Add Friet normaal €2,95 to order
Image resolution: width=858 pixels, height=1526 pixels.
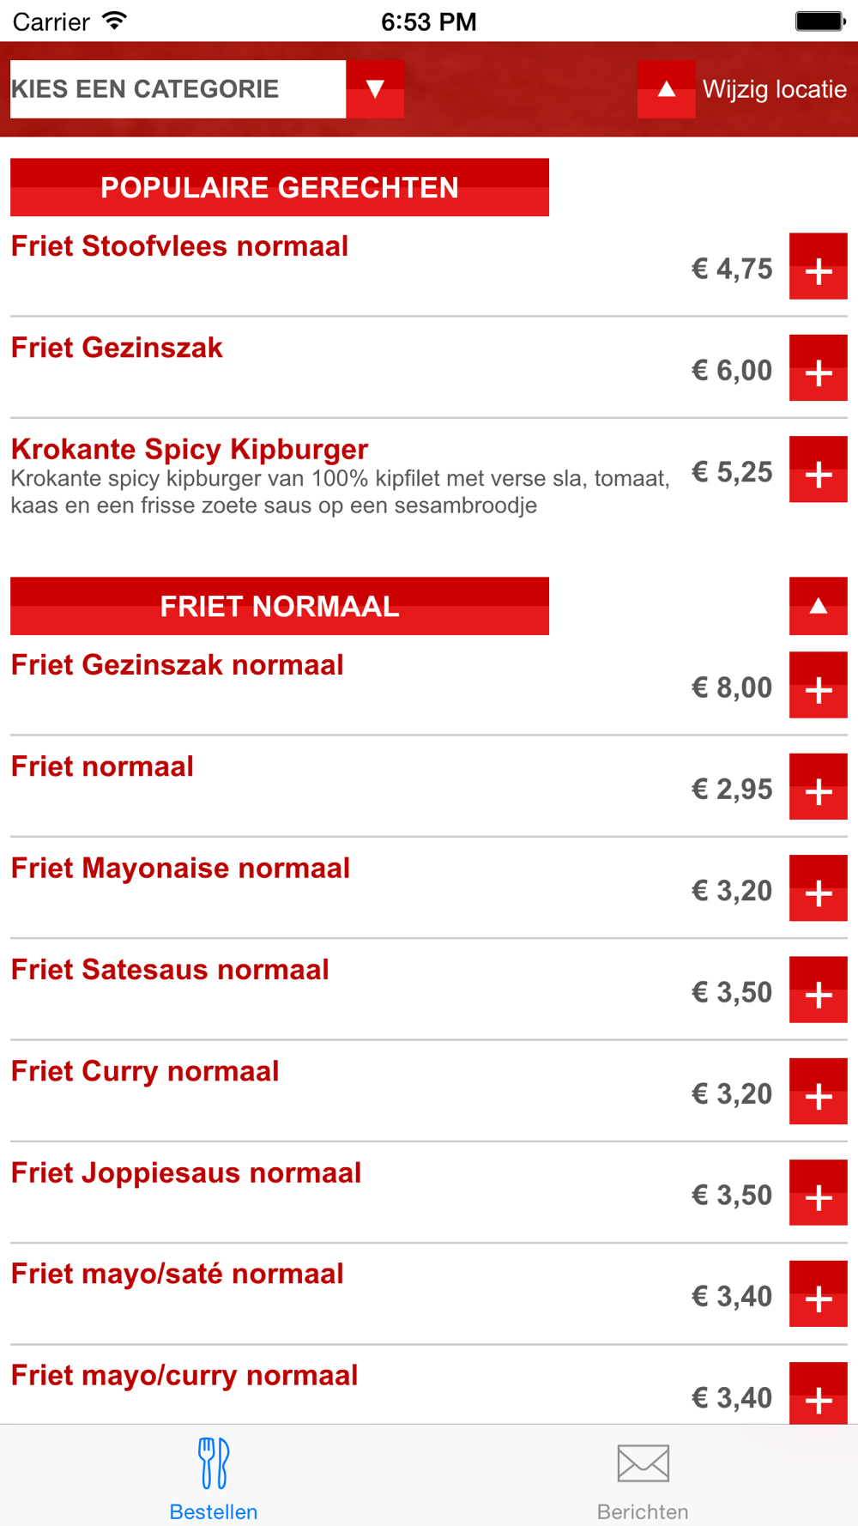click(818, 787)
